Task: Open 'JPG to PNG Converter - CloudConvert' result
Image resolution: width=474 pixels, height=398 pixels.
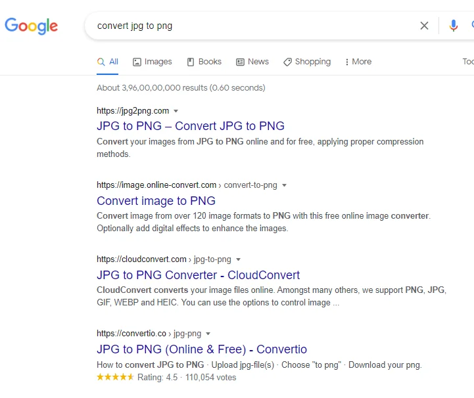Action: pyautogui.click(x=199, y=275)
